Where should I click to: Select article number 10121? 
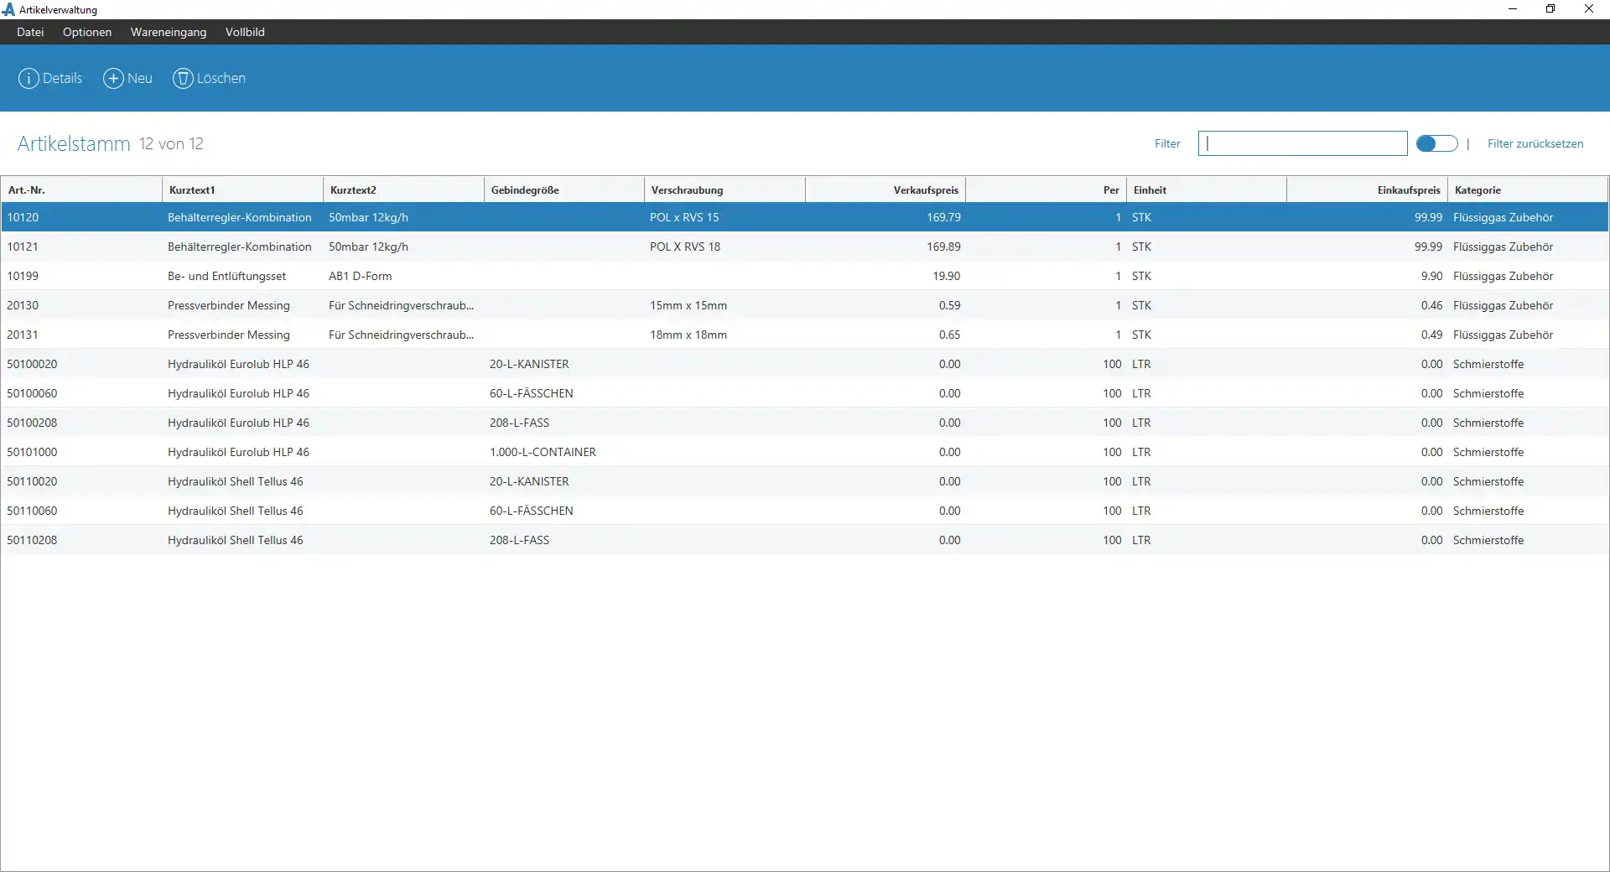23,247
